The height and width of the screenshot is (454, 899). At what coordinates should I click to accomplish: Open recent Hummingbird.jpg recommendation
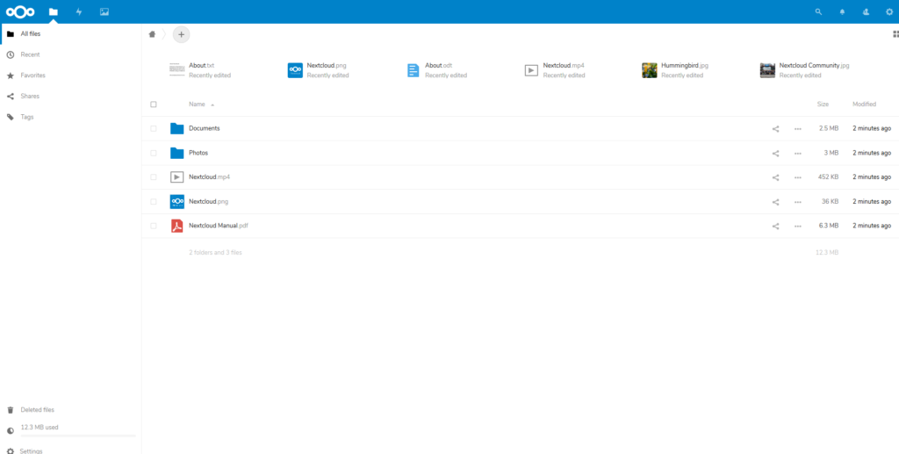pos(673,70)
